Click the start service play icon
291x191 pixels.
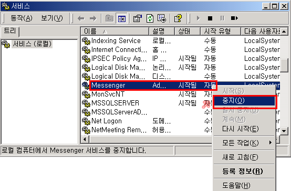(x=198, y=18)
